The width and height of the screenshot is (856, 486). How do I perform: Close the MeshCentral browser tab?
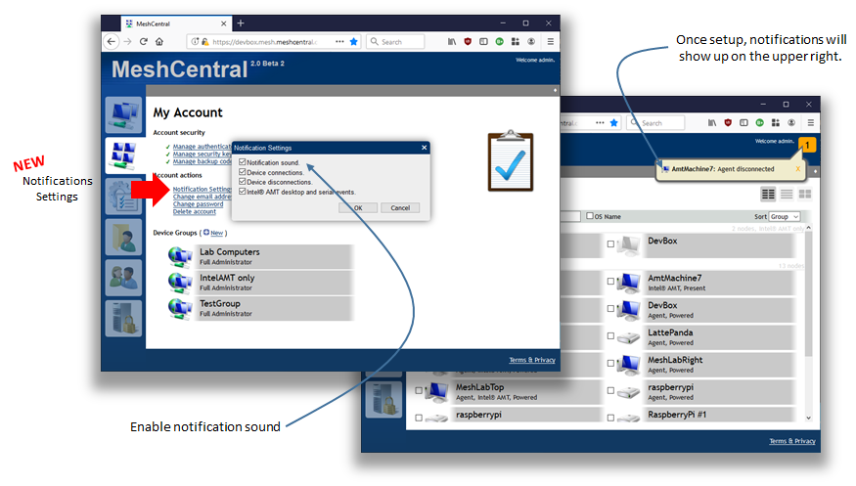pos(223,23)
